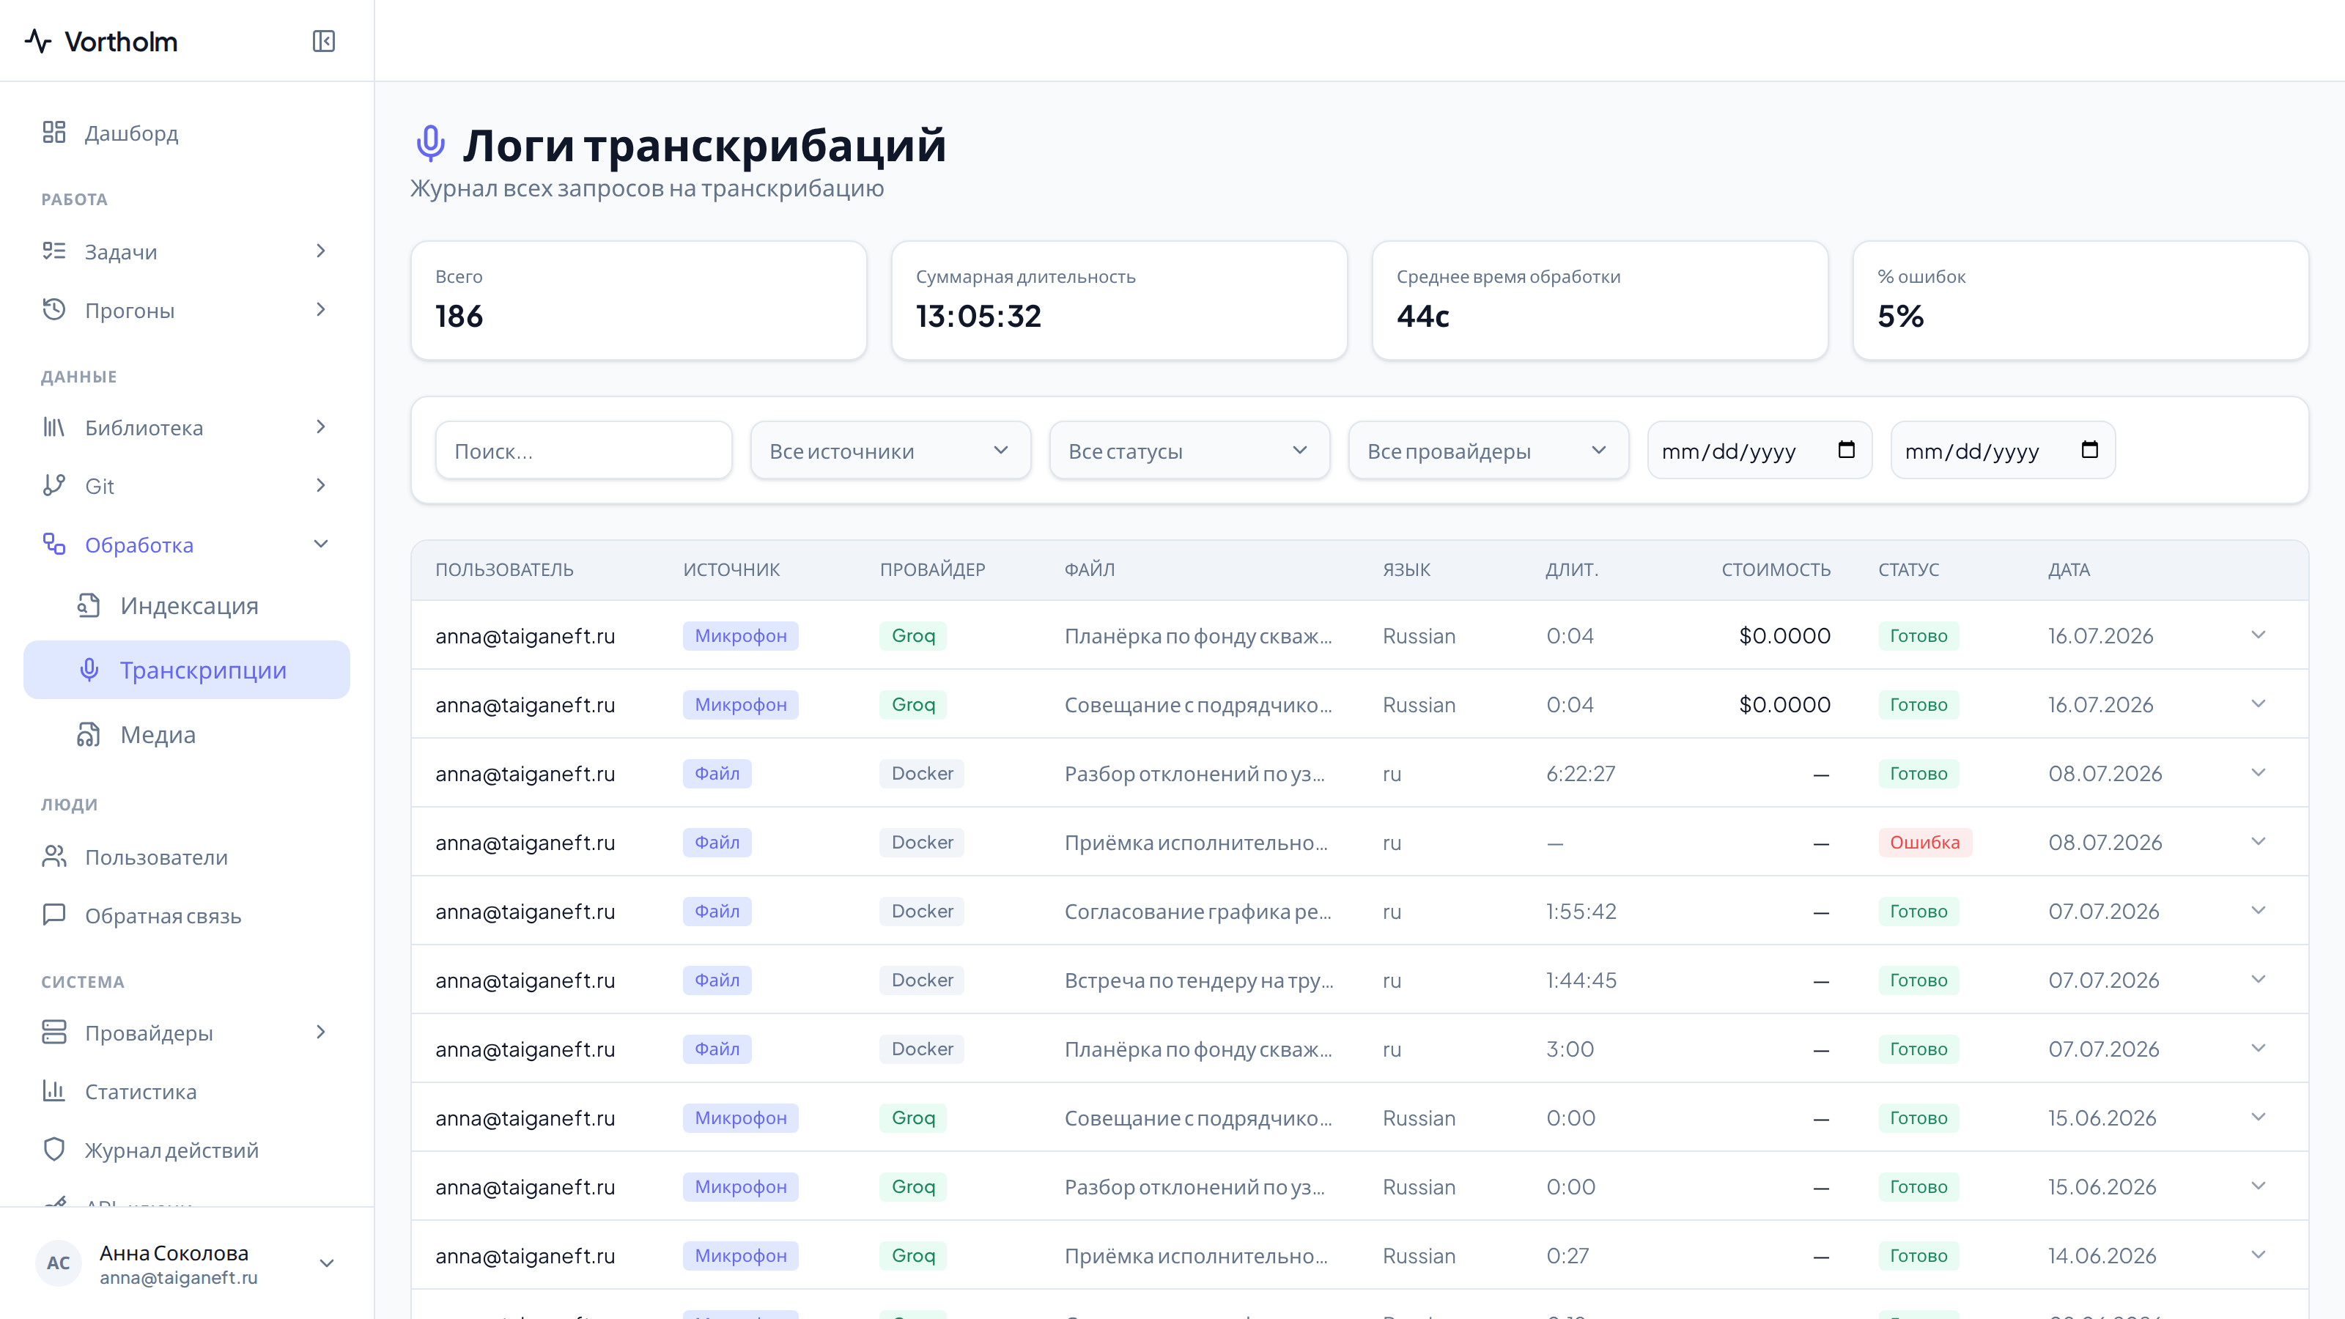The image size is (2345, 1319).
Task: Click the АС user avatar
Action: (x=59, y=1263)
